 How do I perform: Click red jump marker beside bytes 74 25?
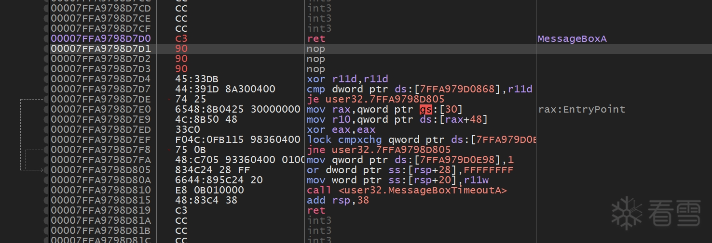[x=168, y=99]
